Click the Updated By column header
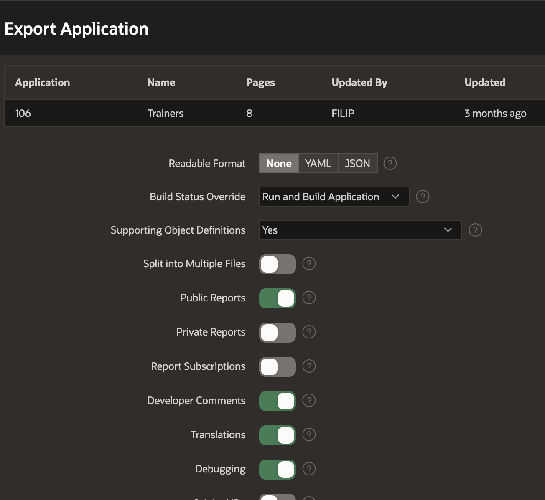The image size is (545, 500). tap(359, 83)
